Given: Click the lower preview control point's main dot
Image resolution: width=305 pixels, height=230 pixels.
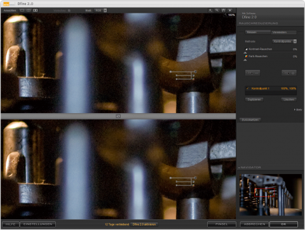Looking at the screenshot, I should [x=196, y=178].
